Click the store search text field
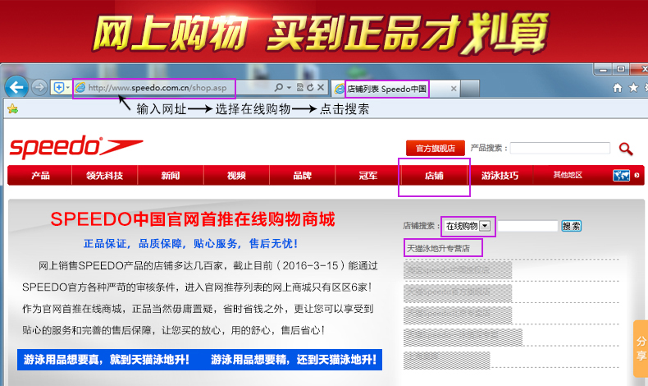 (527, 226)
